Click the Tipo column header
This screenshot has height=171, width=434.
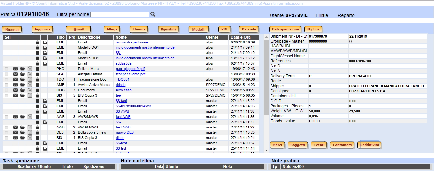(x=60, y=37)
